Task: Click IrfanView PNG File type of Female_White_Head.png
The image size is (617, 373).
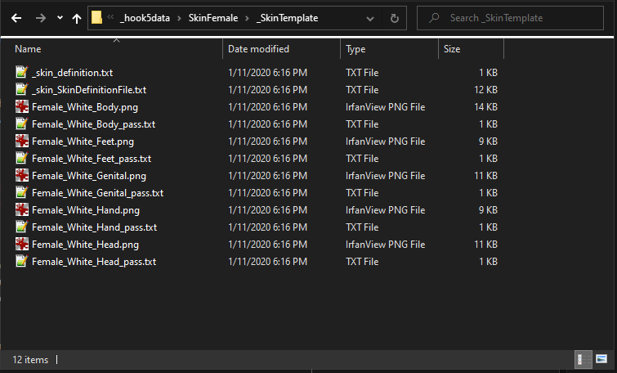Action: pos(385,245)
